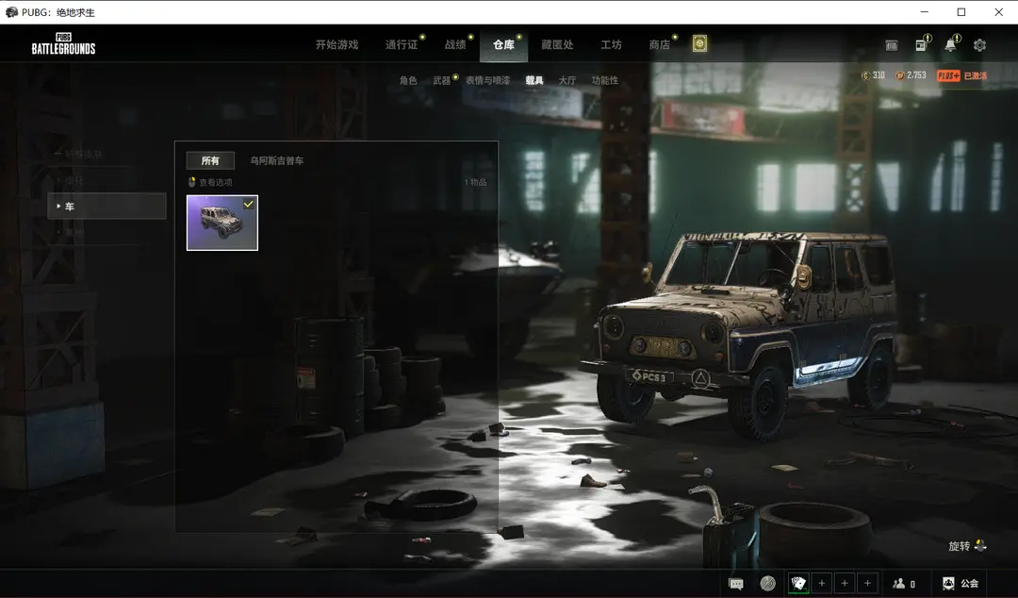Switch to the 武器 sub-tab
This screenshot has height=598, width=1018.
tap(442, 81)
